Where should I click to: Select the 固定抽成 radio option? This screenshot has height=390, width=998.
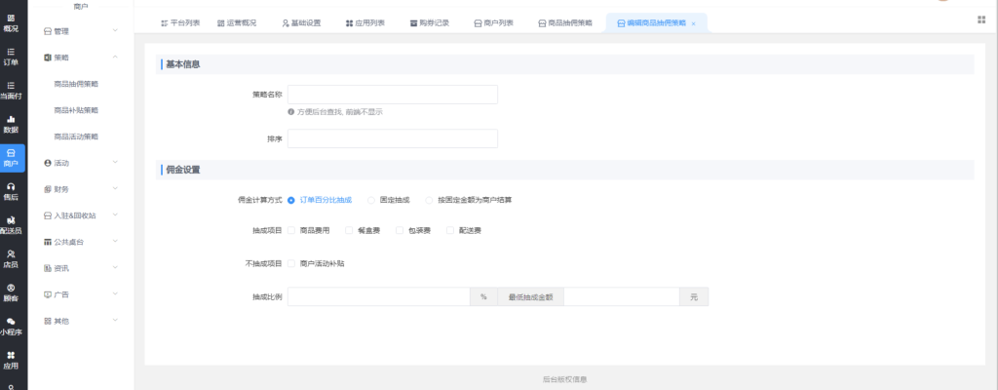coord(370,200)
